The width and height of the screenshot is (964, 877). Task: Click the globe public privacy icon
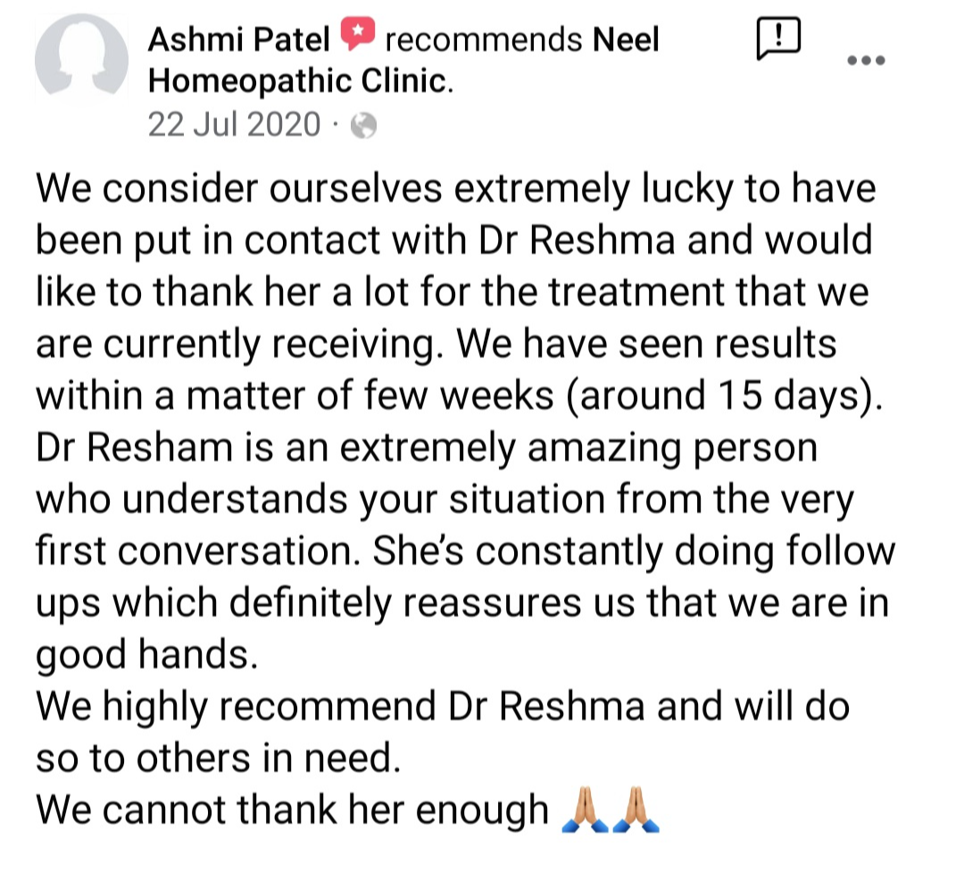[363, 126]
